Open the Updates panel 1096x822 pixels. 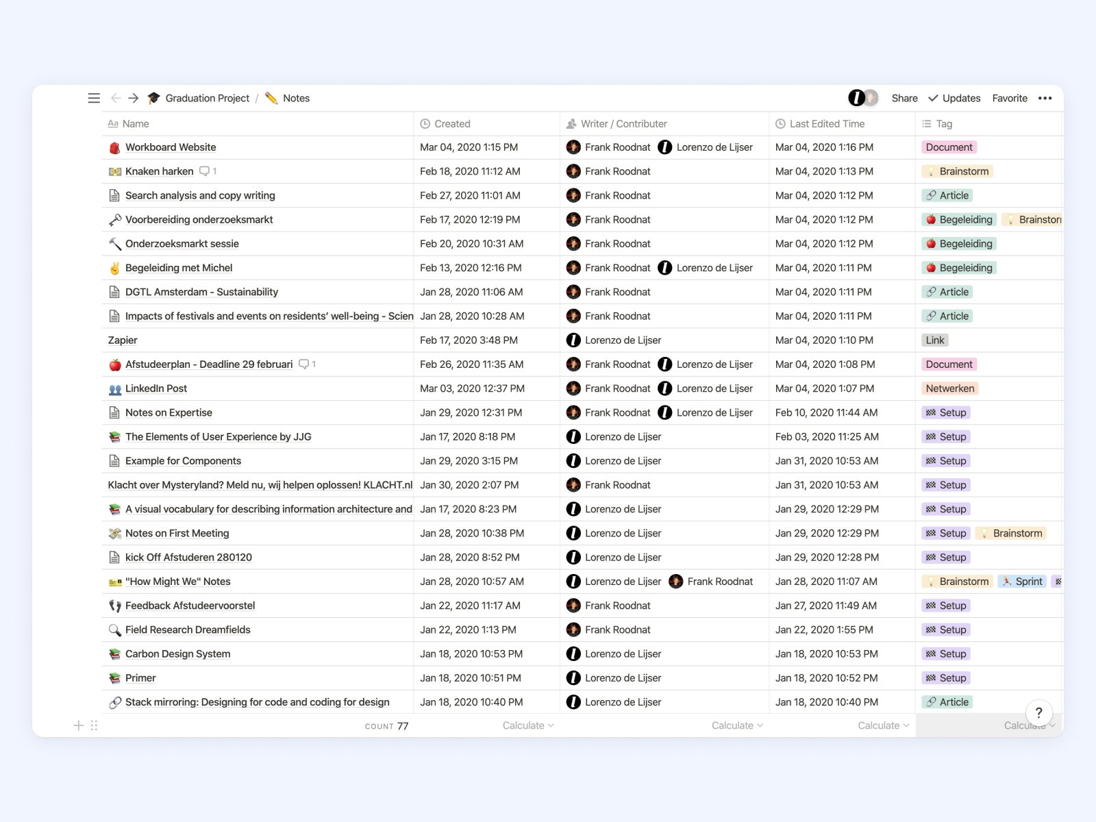[954, 99]
